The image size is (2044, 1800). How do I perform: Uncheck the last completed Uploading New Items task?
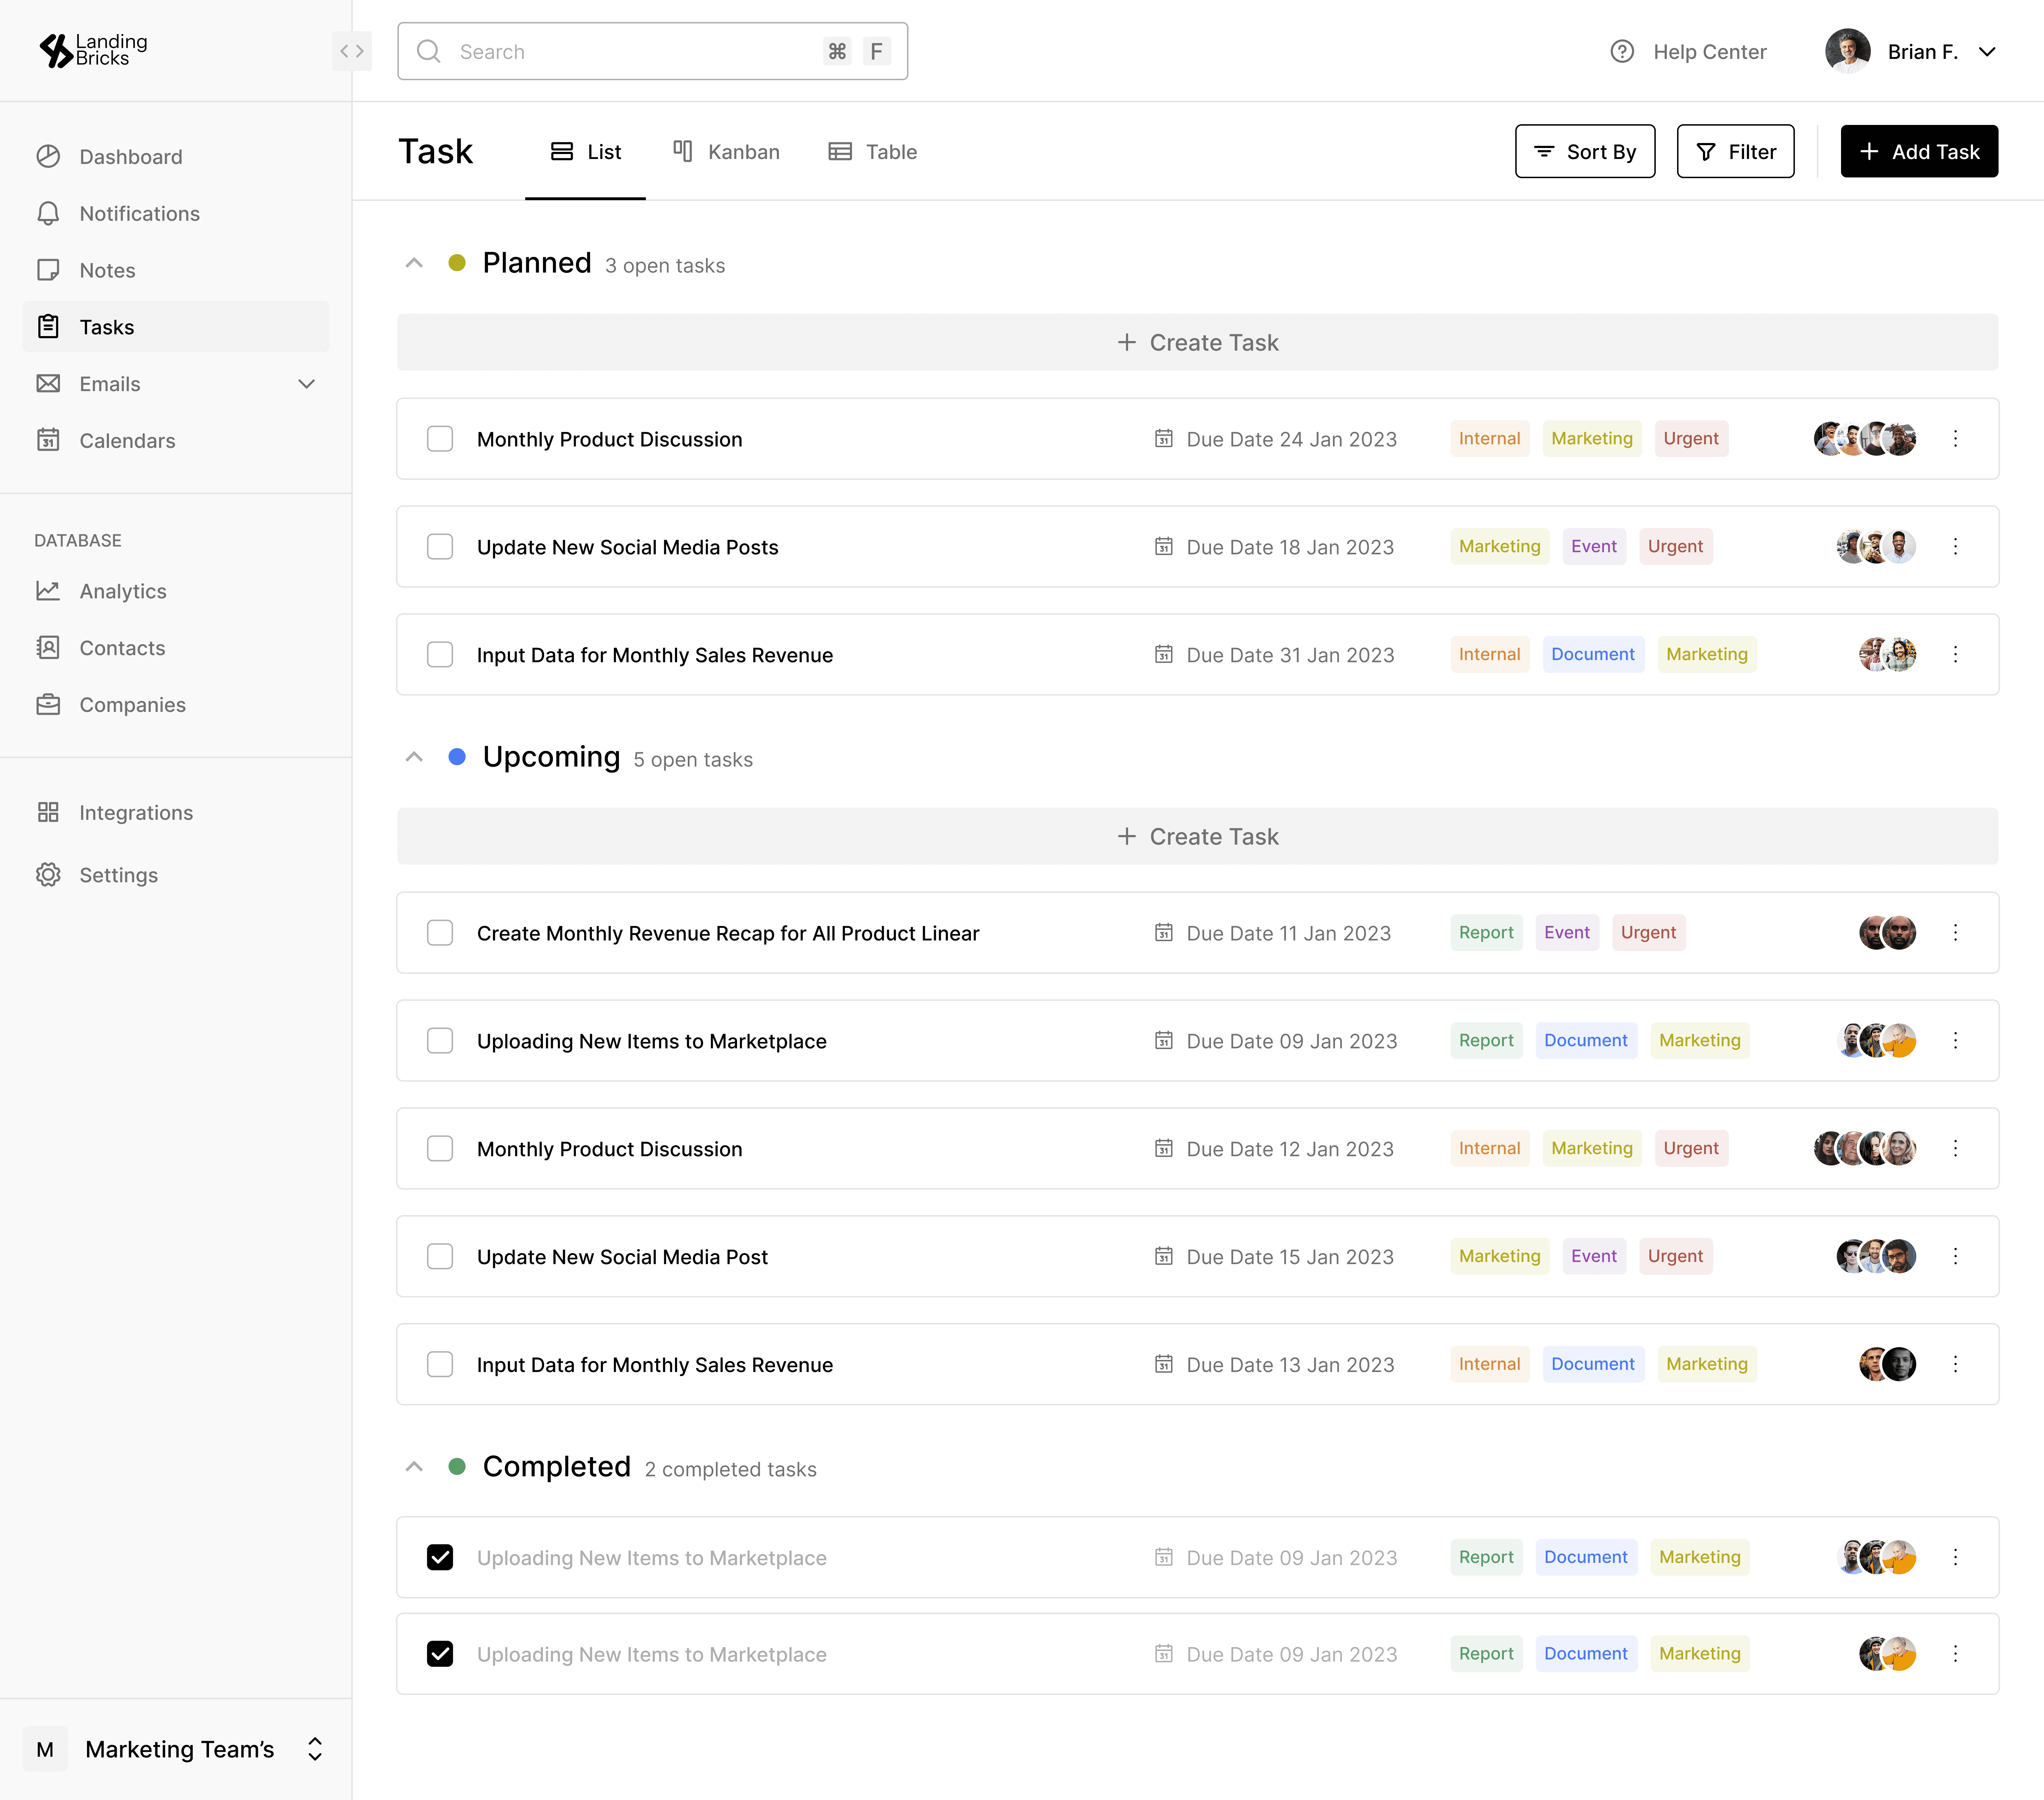[440, 1654]
